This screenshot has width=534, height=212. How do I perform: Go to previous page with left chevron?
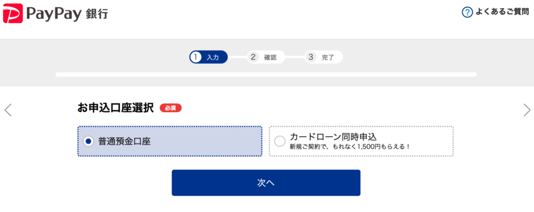[x=8, y=110]
